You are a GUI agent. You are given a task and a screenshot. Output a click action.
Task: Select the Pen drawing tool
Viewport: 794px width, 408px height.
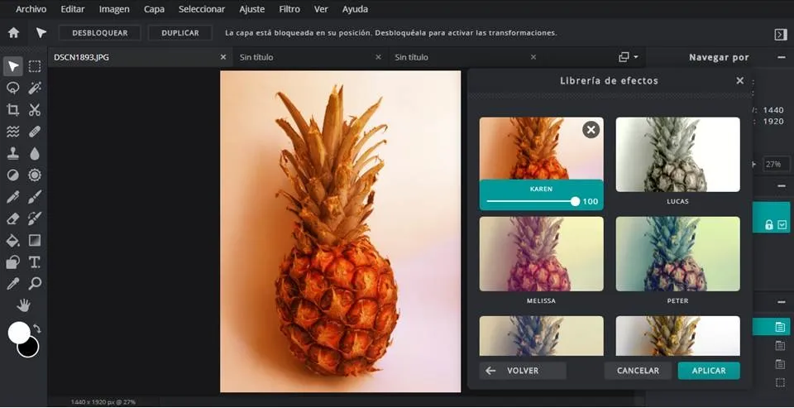[13, 197]
